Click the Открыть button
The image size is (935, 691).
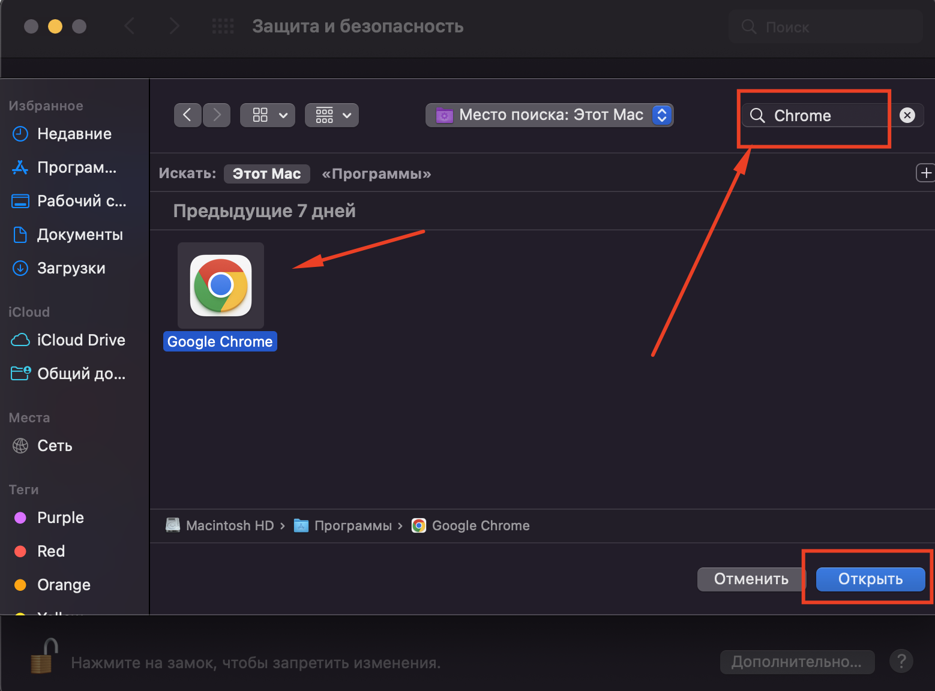pos(870,579)
